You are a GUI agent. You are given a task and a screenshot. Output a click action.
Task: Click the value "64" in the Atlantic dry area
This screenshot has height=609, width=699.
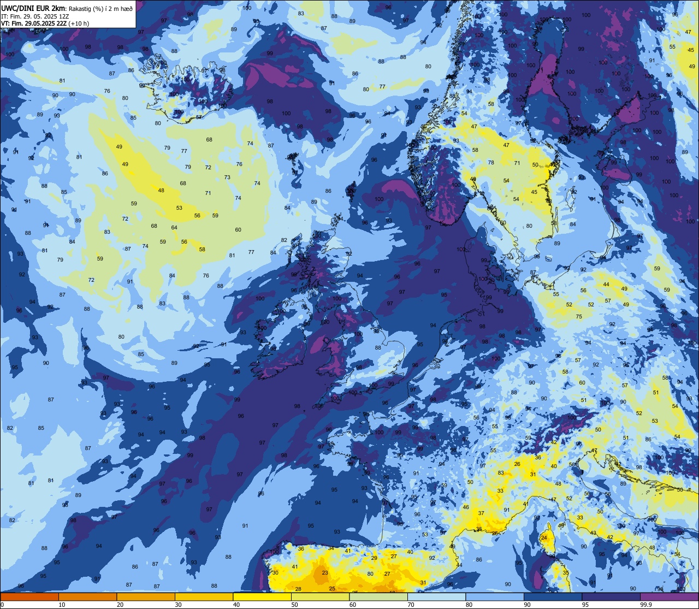174,228
